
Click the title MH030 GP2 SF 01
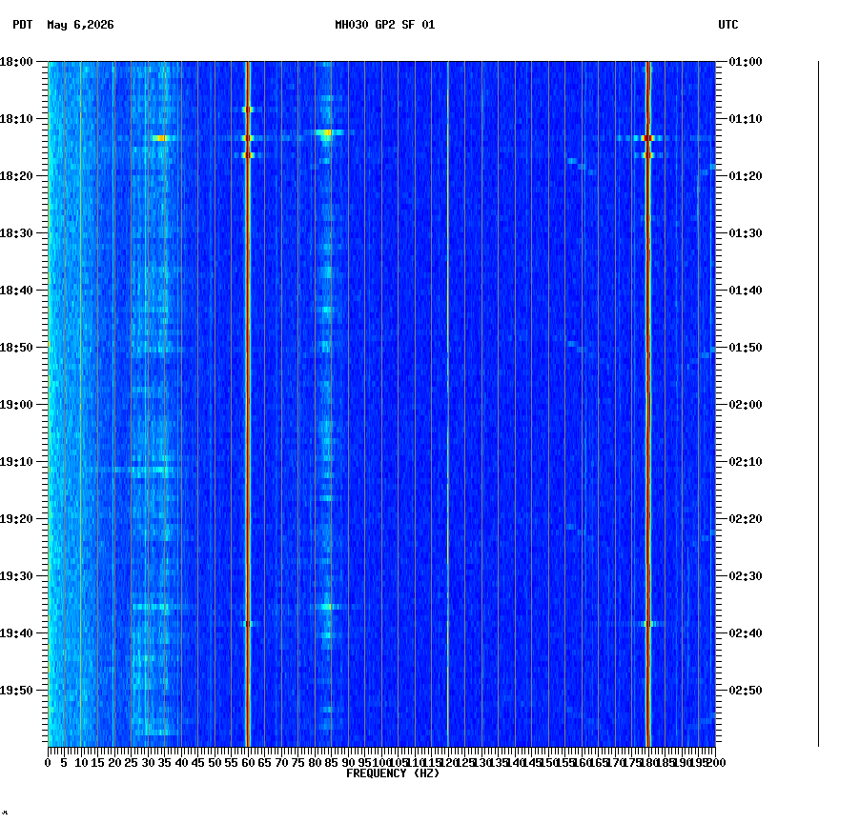pyautogui.click(x=385, y=25)
